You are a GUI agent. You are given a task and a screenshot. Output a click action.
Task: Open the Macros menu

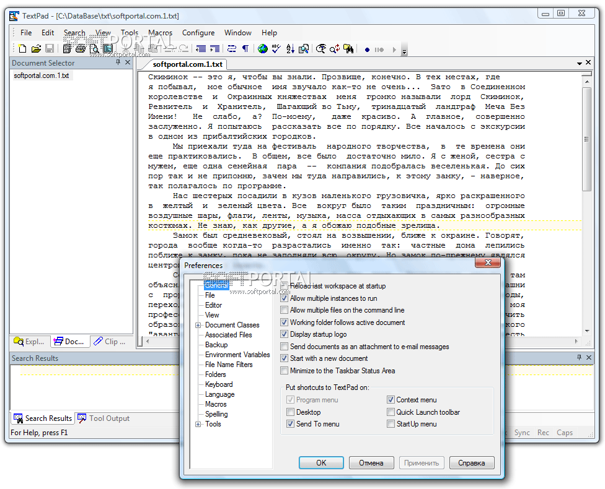click(x=160, y=33)
